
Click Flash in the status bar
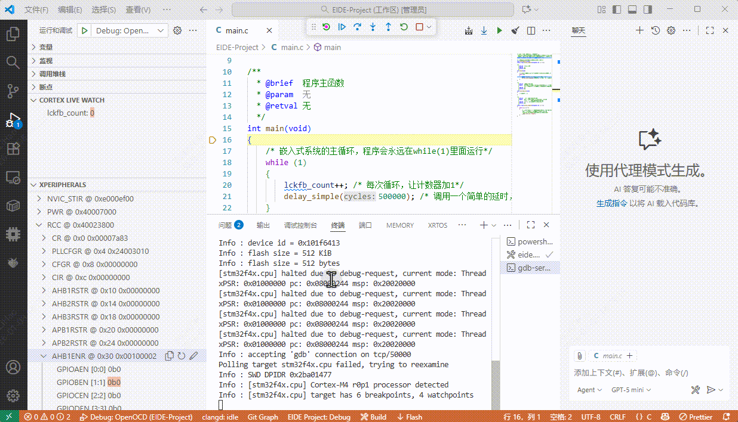410,417
